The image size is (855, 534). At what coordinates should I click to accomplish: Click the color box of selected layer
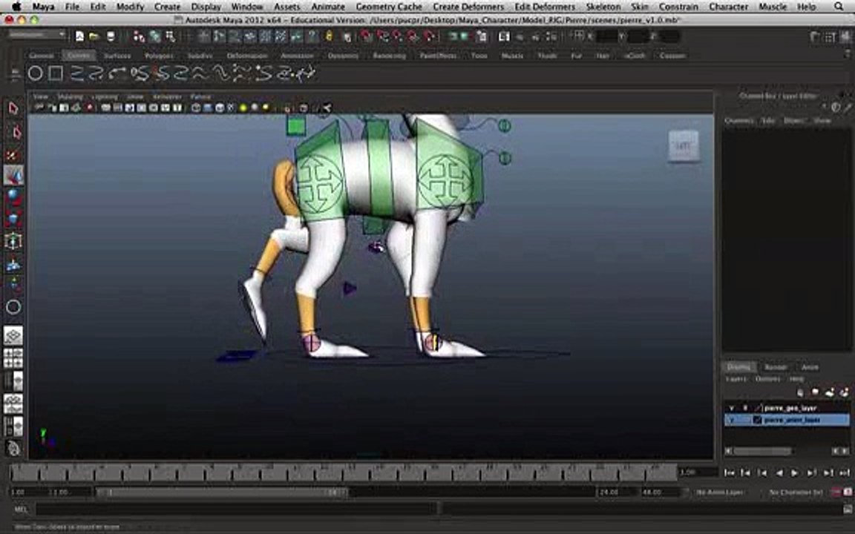(x=757, y=420)
